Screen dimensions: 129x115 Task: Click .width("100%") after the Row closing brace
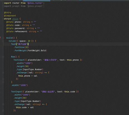20,85
